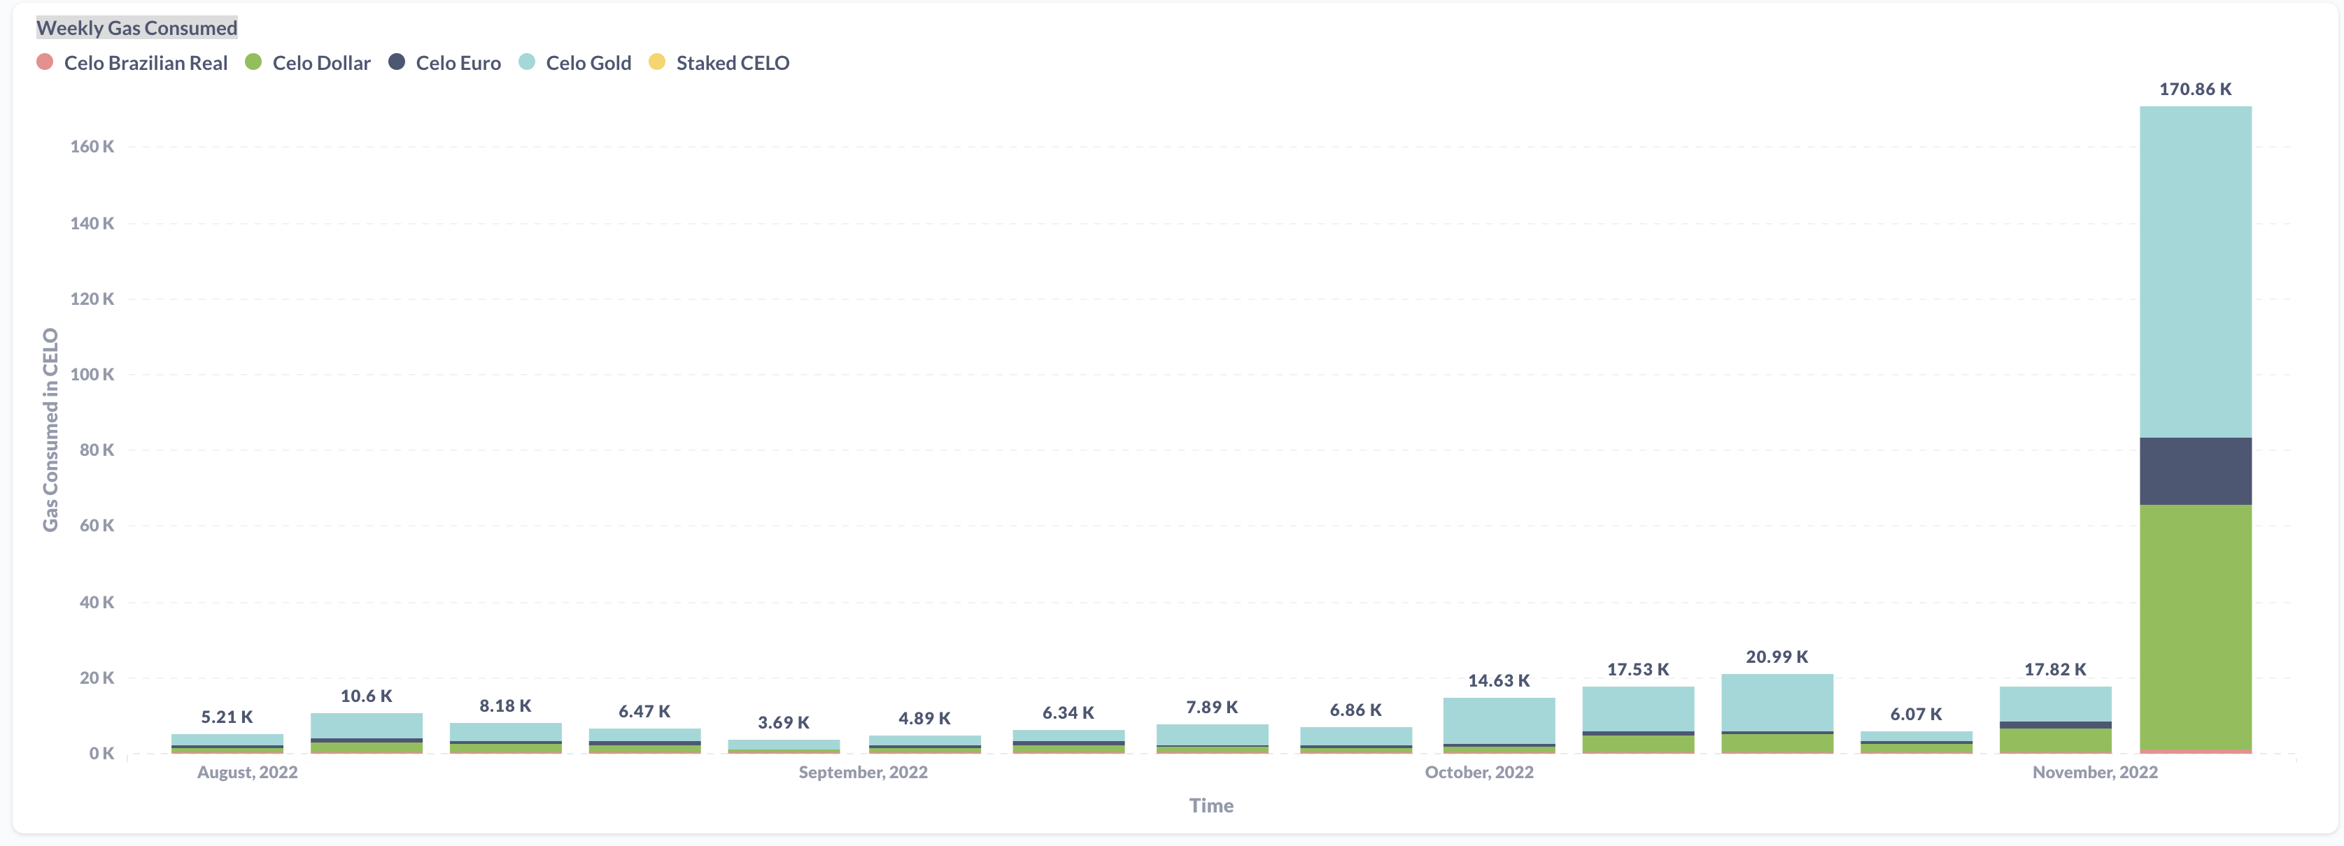Screen dimensions: 2344x846
Task: Click the Celo Euro segment of the 170.86 K bar
Action: click(2196, 471)
